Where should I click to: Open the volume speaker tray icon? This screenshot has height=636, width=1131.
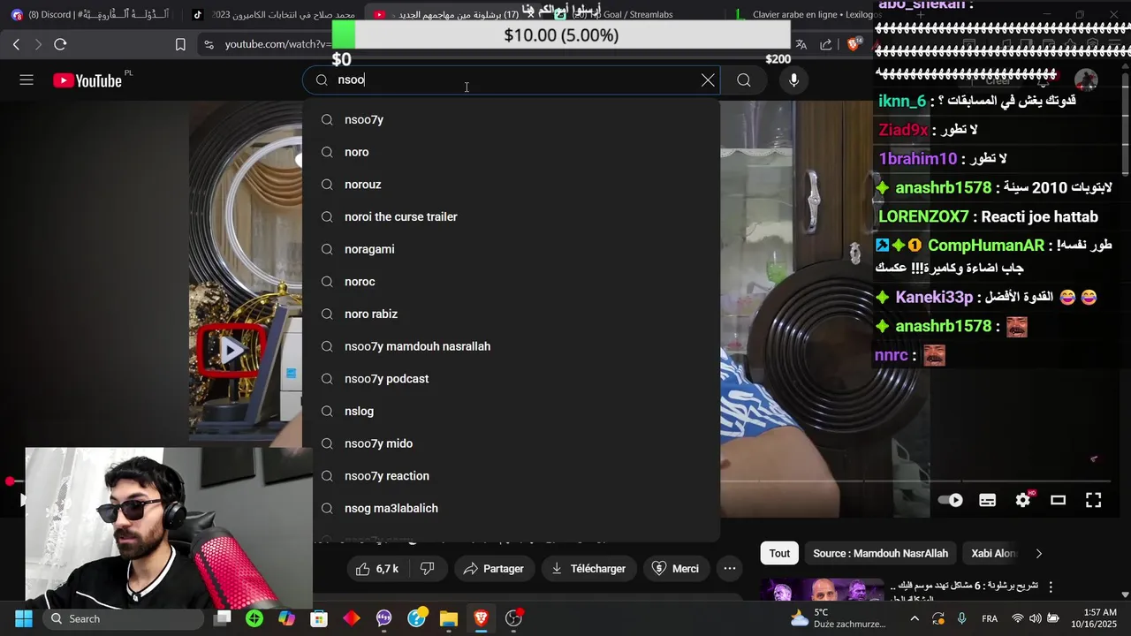1035,618
